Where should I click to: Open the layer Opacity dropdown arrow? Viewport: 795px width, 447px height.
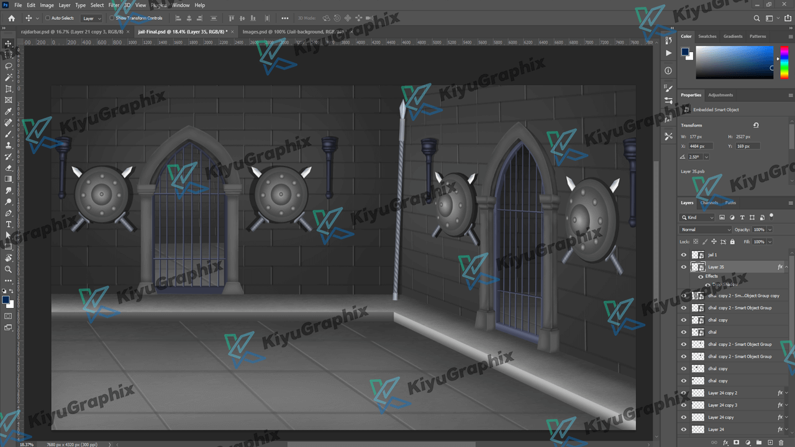point(770,230)
